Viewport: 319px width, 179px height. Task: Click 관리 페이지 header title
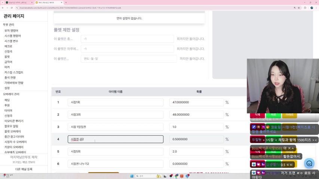click(14, 16)
